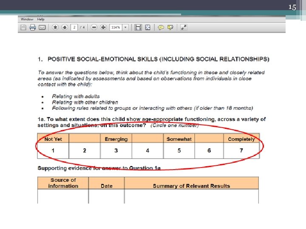Click the sticky note comment icon

(x=161, y=28)
